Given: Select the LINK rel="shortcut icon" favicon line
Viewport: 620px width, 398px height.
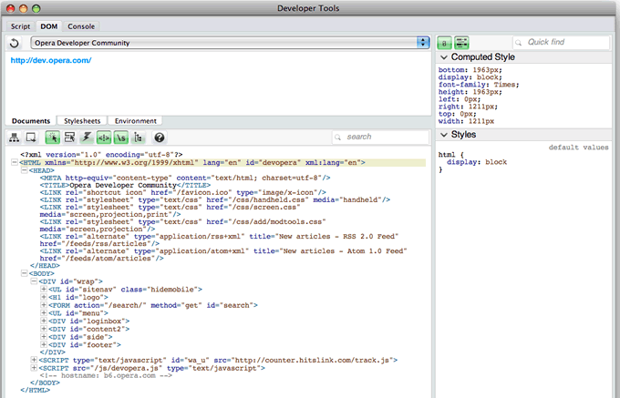Looking at the screenshot, I should [182, 193].
